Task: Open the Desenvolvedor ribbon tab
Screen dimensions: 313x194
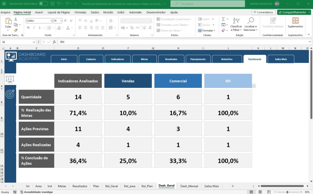Action: [x=156, y=12]
